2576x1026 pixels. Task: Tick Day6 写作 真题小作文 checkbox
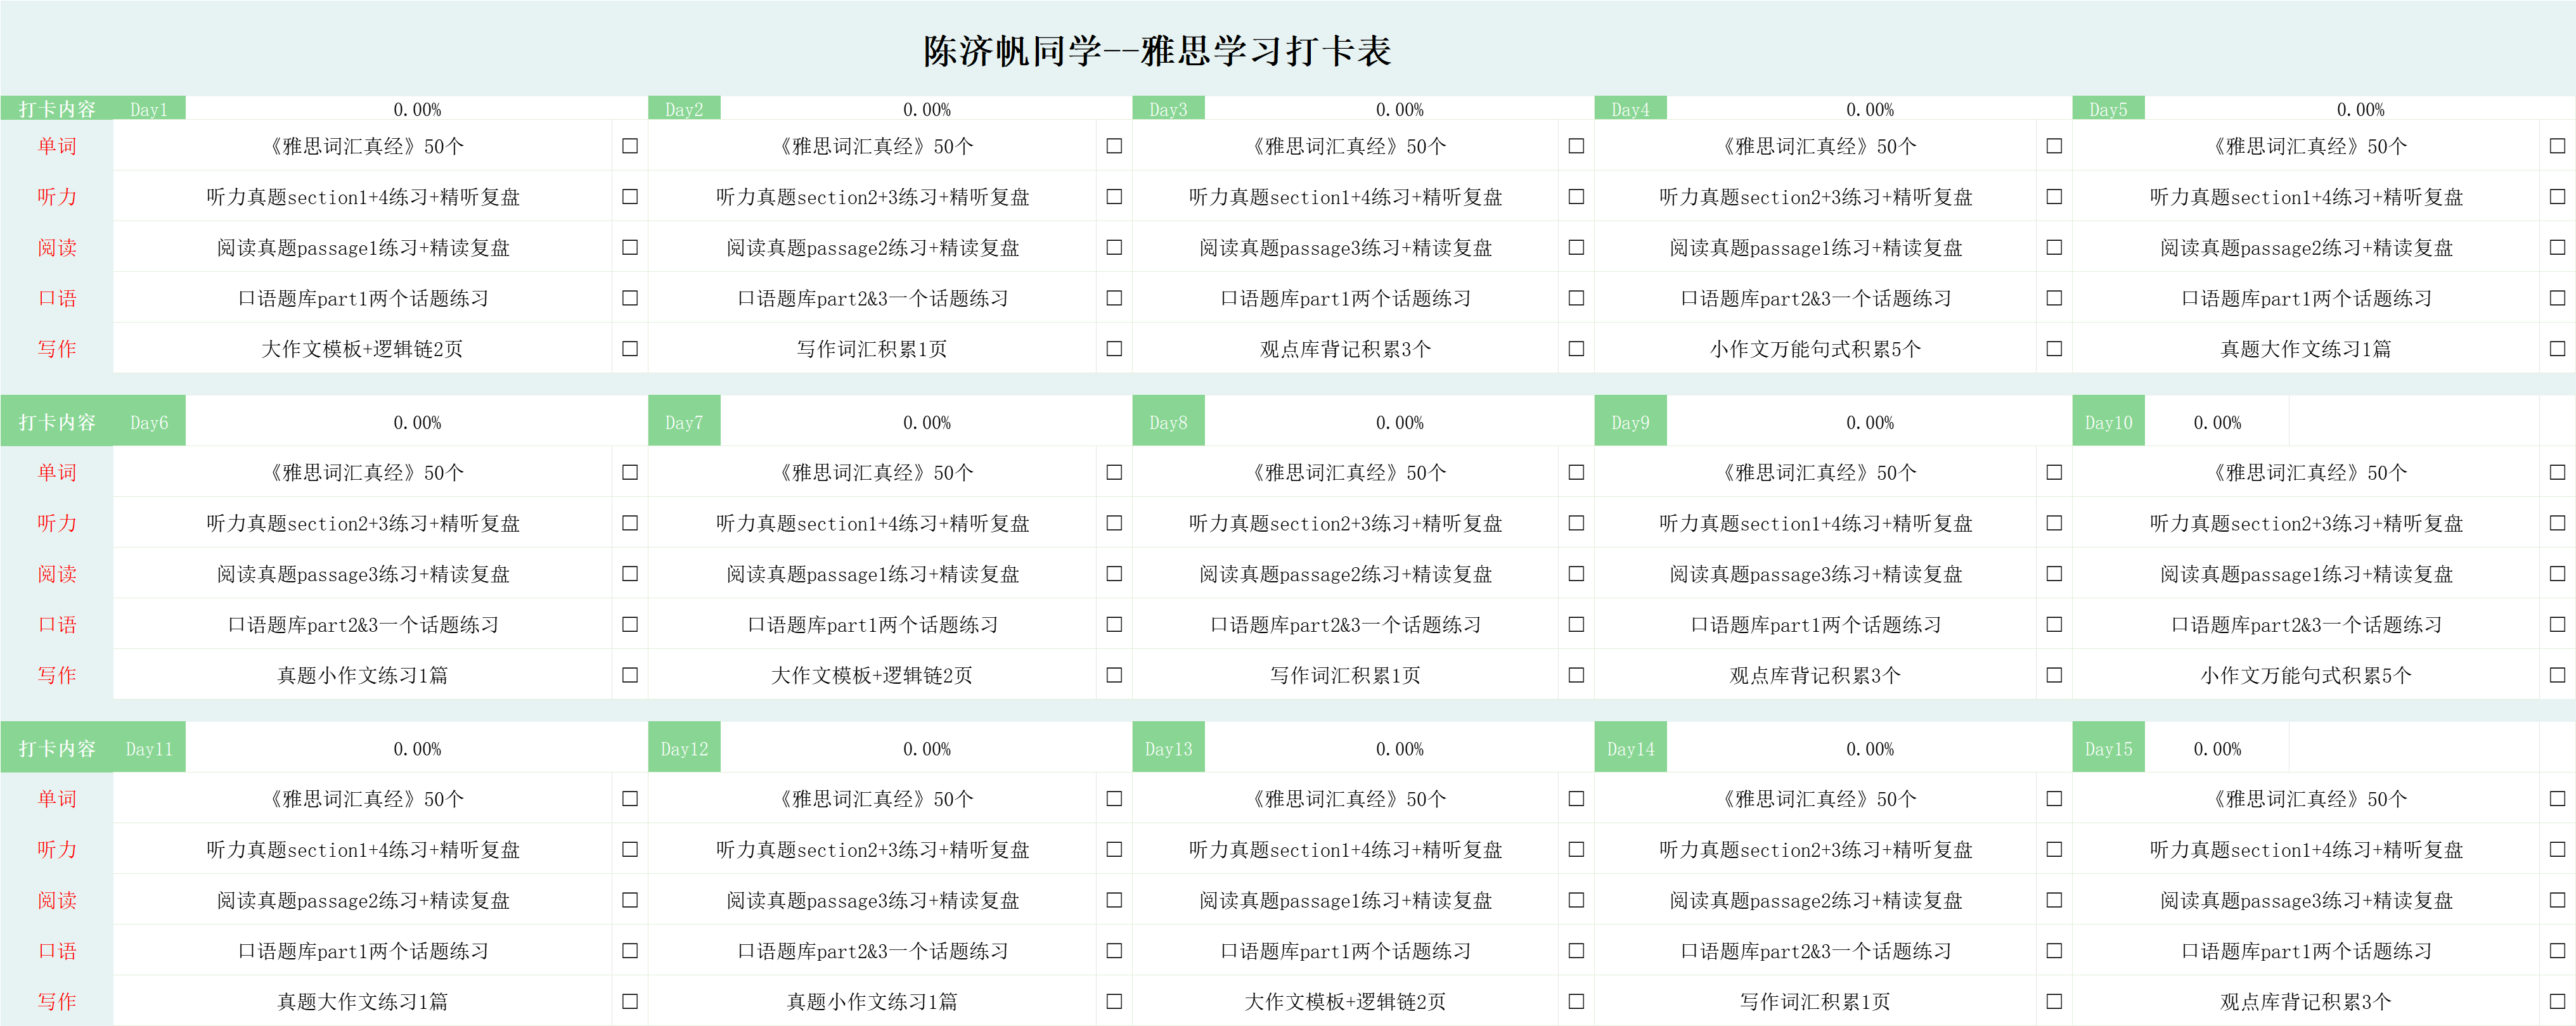[x=630, y=675]
